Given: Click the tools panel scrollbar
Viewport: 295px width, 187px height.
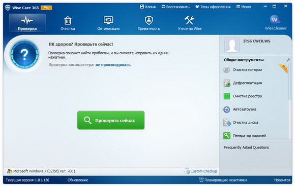Looking at the screenshot, I should pyautogui.click(x=289, y=82).
